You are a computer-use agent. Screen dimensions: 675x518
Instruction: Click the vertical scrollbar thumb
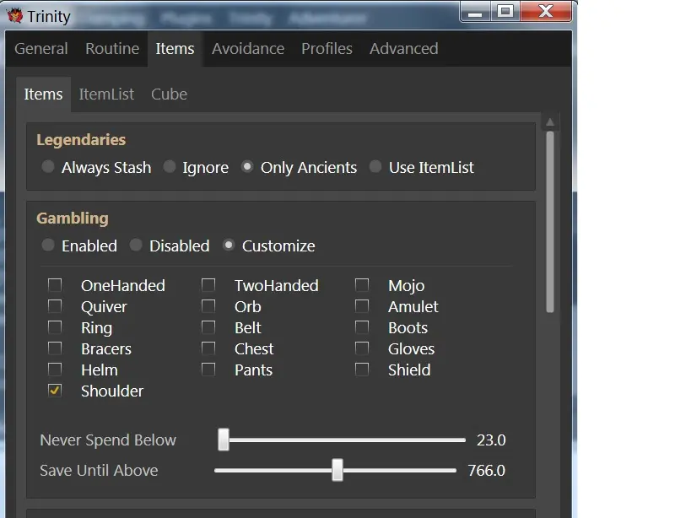coord(550,222)
